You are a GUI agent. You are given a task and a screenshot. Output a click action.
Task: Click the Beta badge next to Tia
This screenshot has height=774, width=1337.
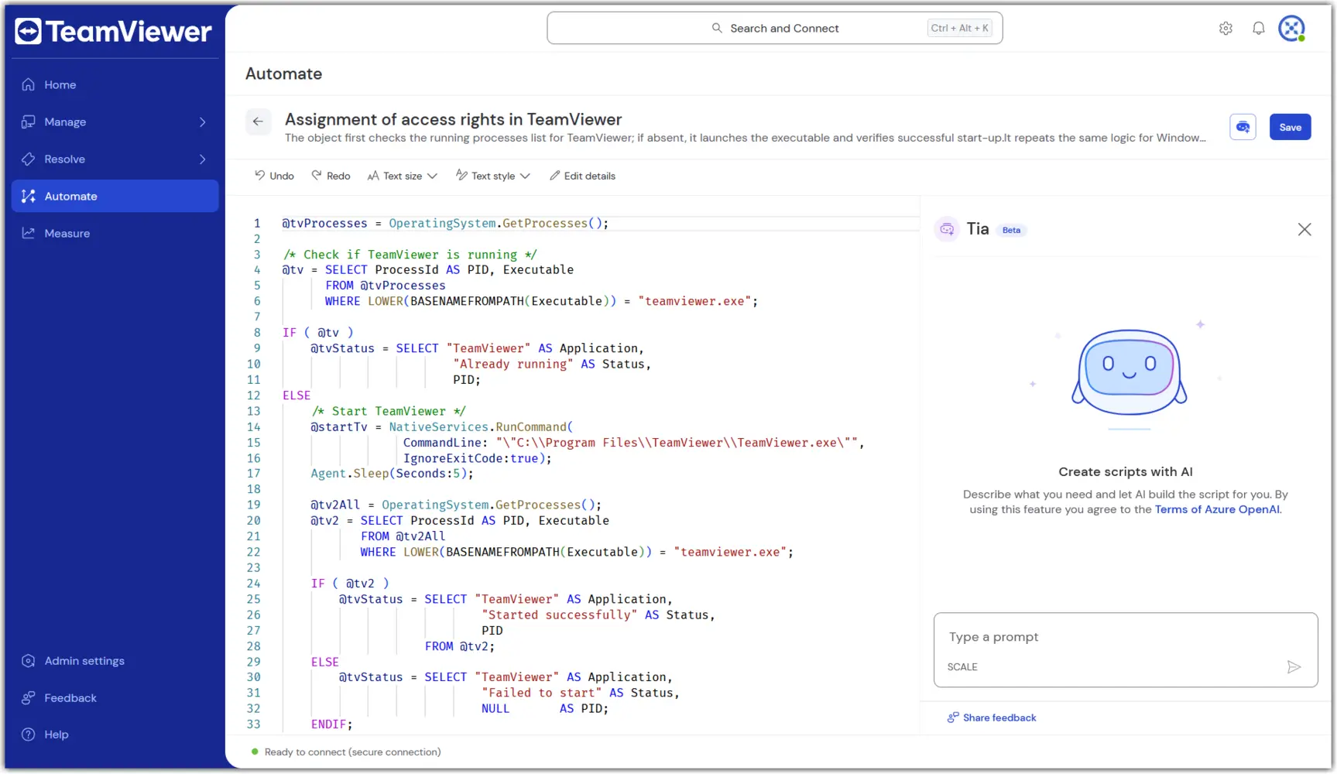1011,230
